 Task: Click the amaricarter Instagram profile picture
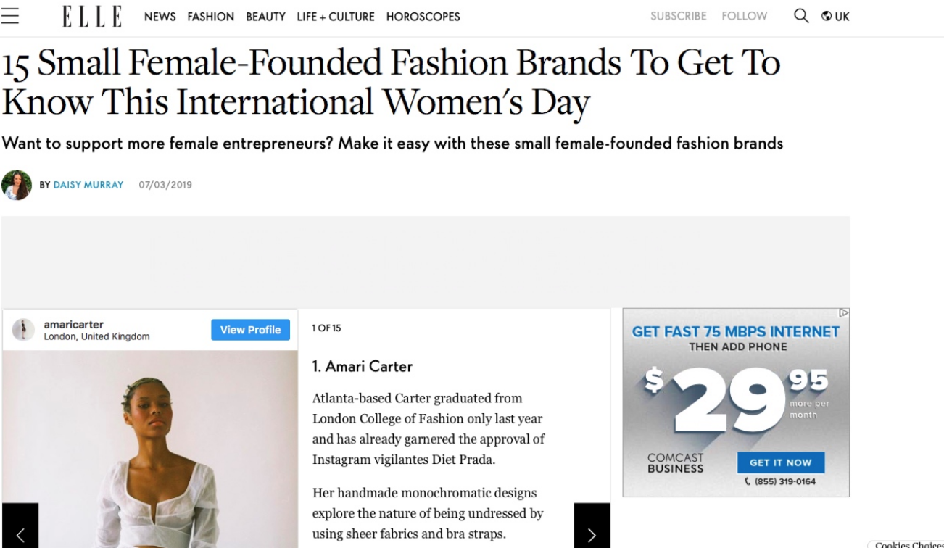click(23, 330)
